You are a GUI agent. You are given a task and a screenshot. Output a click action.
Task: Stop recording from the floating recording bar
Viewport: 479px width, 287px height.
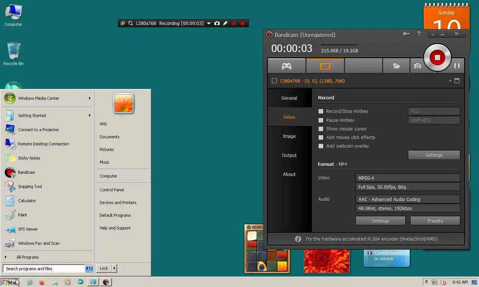(x=242, y=23)
